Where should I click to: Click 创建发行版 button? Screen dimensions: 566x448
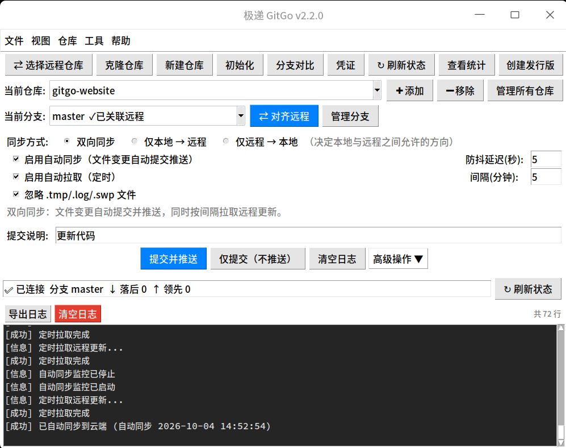click(531, 65)
